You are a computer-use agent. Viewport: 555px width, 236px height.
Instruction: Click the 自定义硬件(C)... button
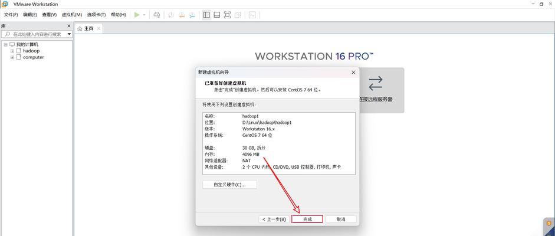pos(229,185)
